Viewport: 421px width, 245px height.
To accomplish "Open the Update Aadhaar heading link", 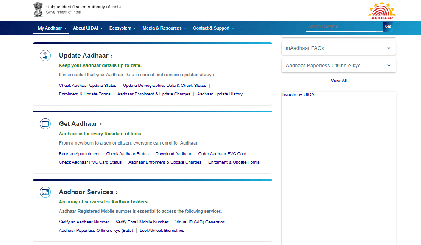I will tap(86, 56).
